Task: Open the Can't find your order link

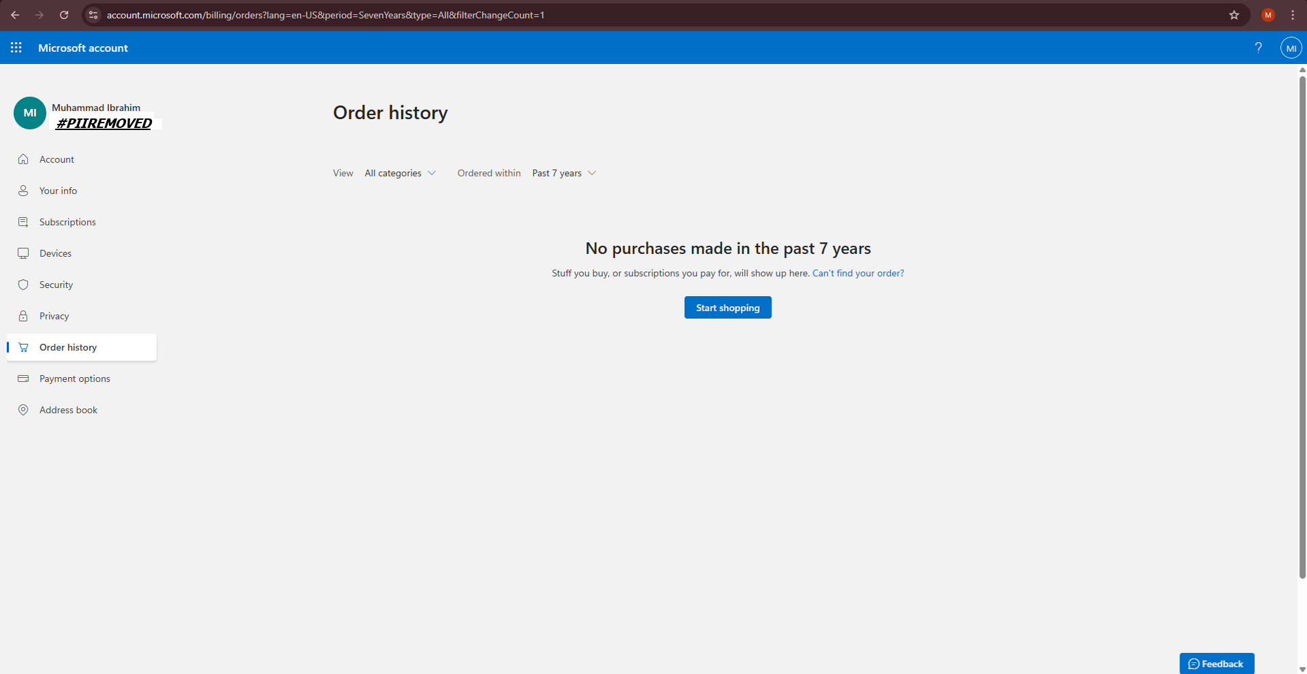Action: (857, 272)
